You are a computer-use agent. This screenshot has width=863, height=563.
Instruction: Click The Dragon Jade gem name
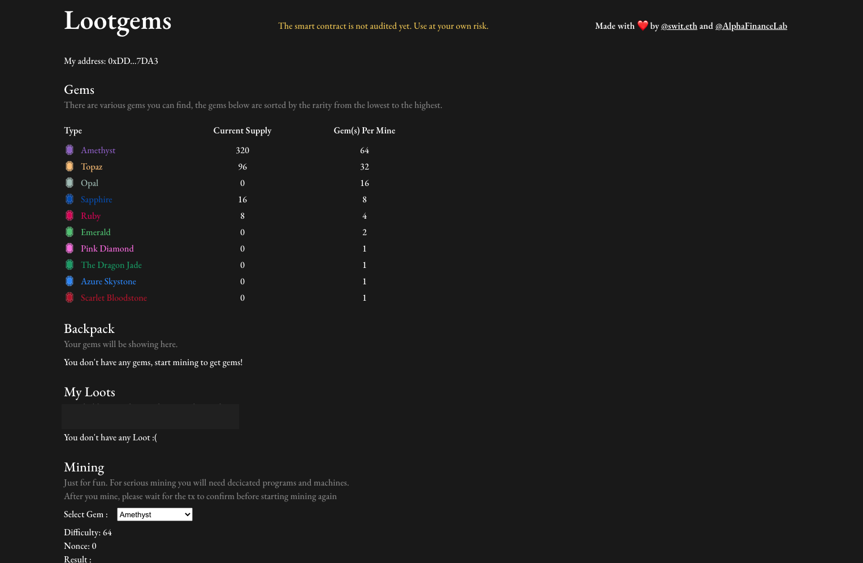coord(111,265)
